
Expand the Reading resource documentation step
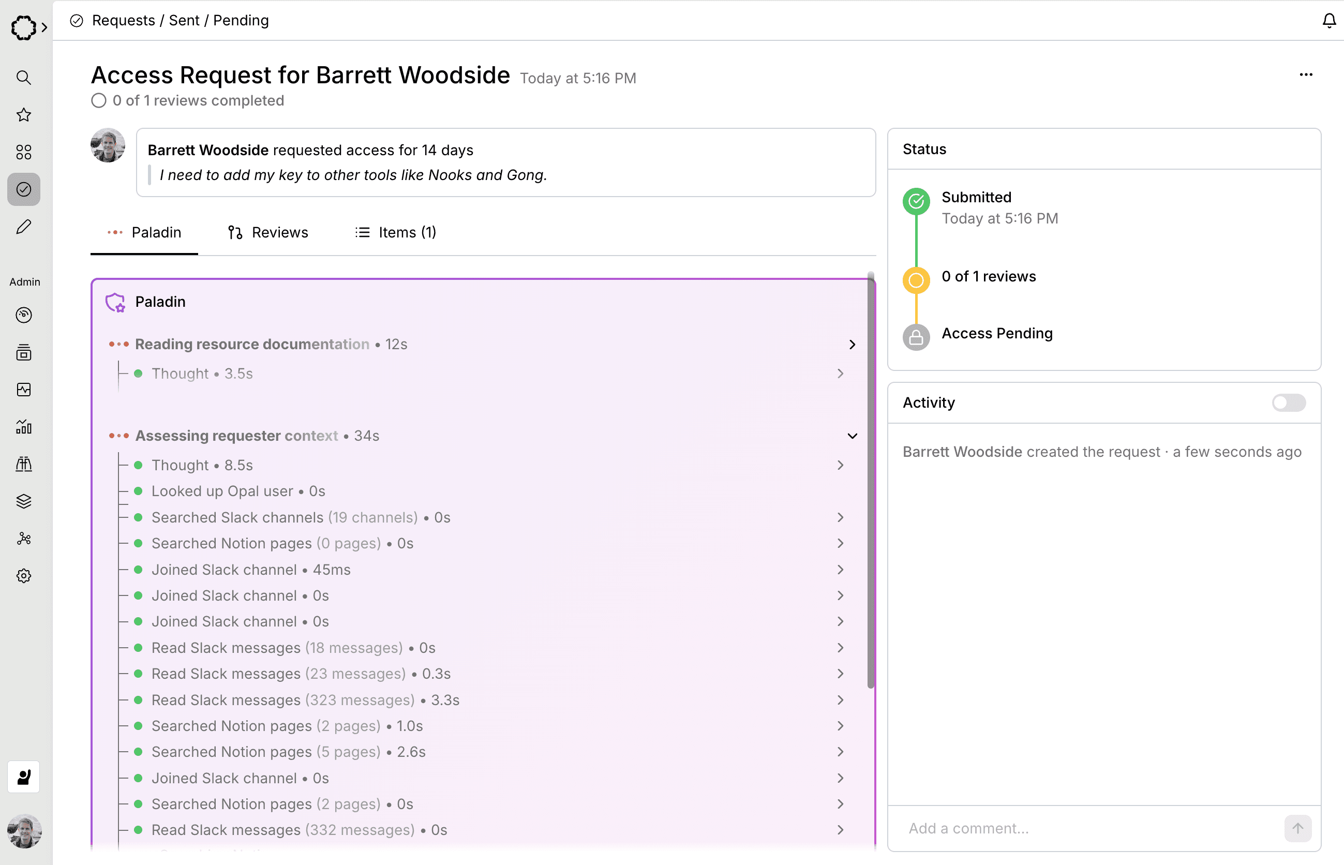(852, 345)
